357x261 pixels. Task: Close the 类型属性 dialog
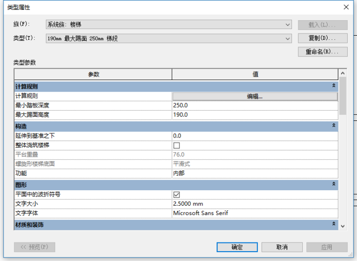[x=346, y=7]
